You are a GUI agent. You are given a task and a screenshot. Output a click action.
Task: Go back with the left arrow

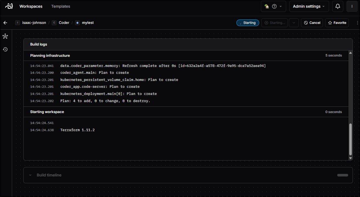(5, 23)
